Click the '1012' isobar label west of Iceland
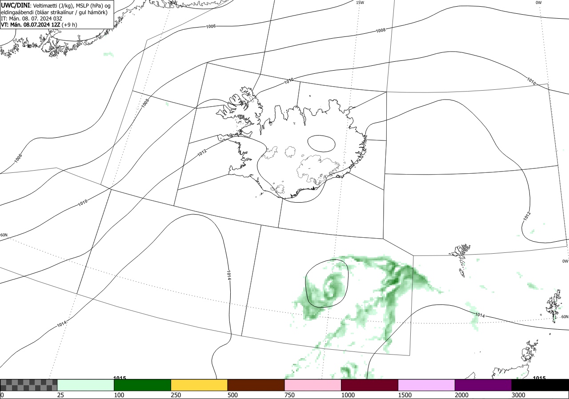 click(202, 152)
